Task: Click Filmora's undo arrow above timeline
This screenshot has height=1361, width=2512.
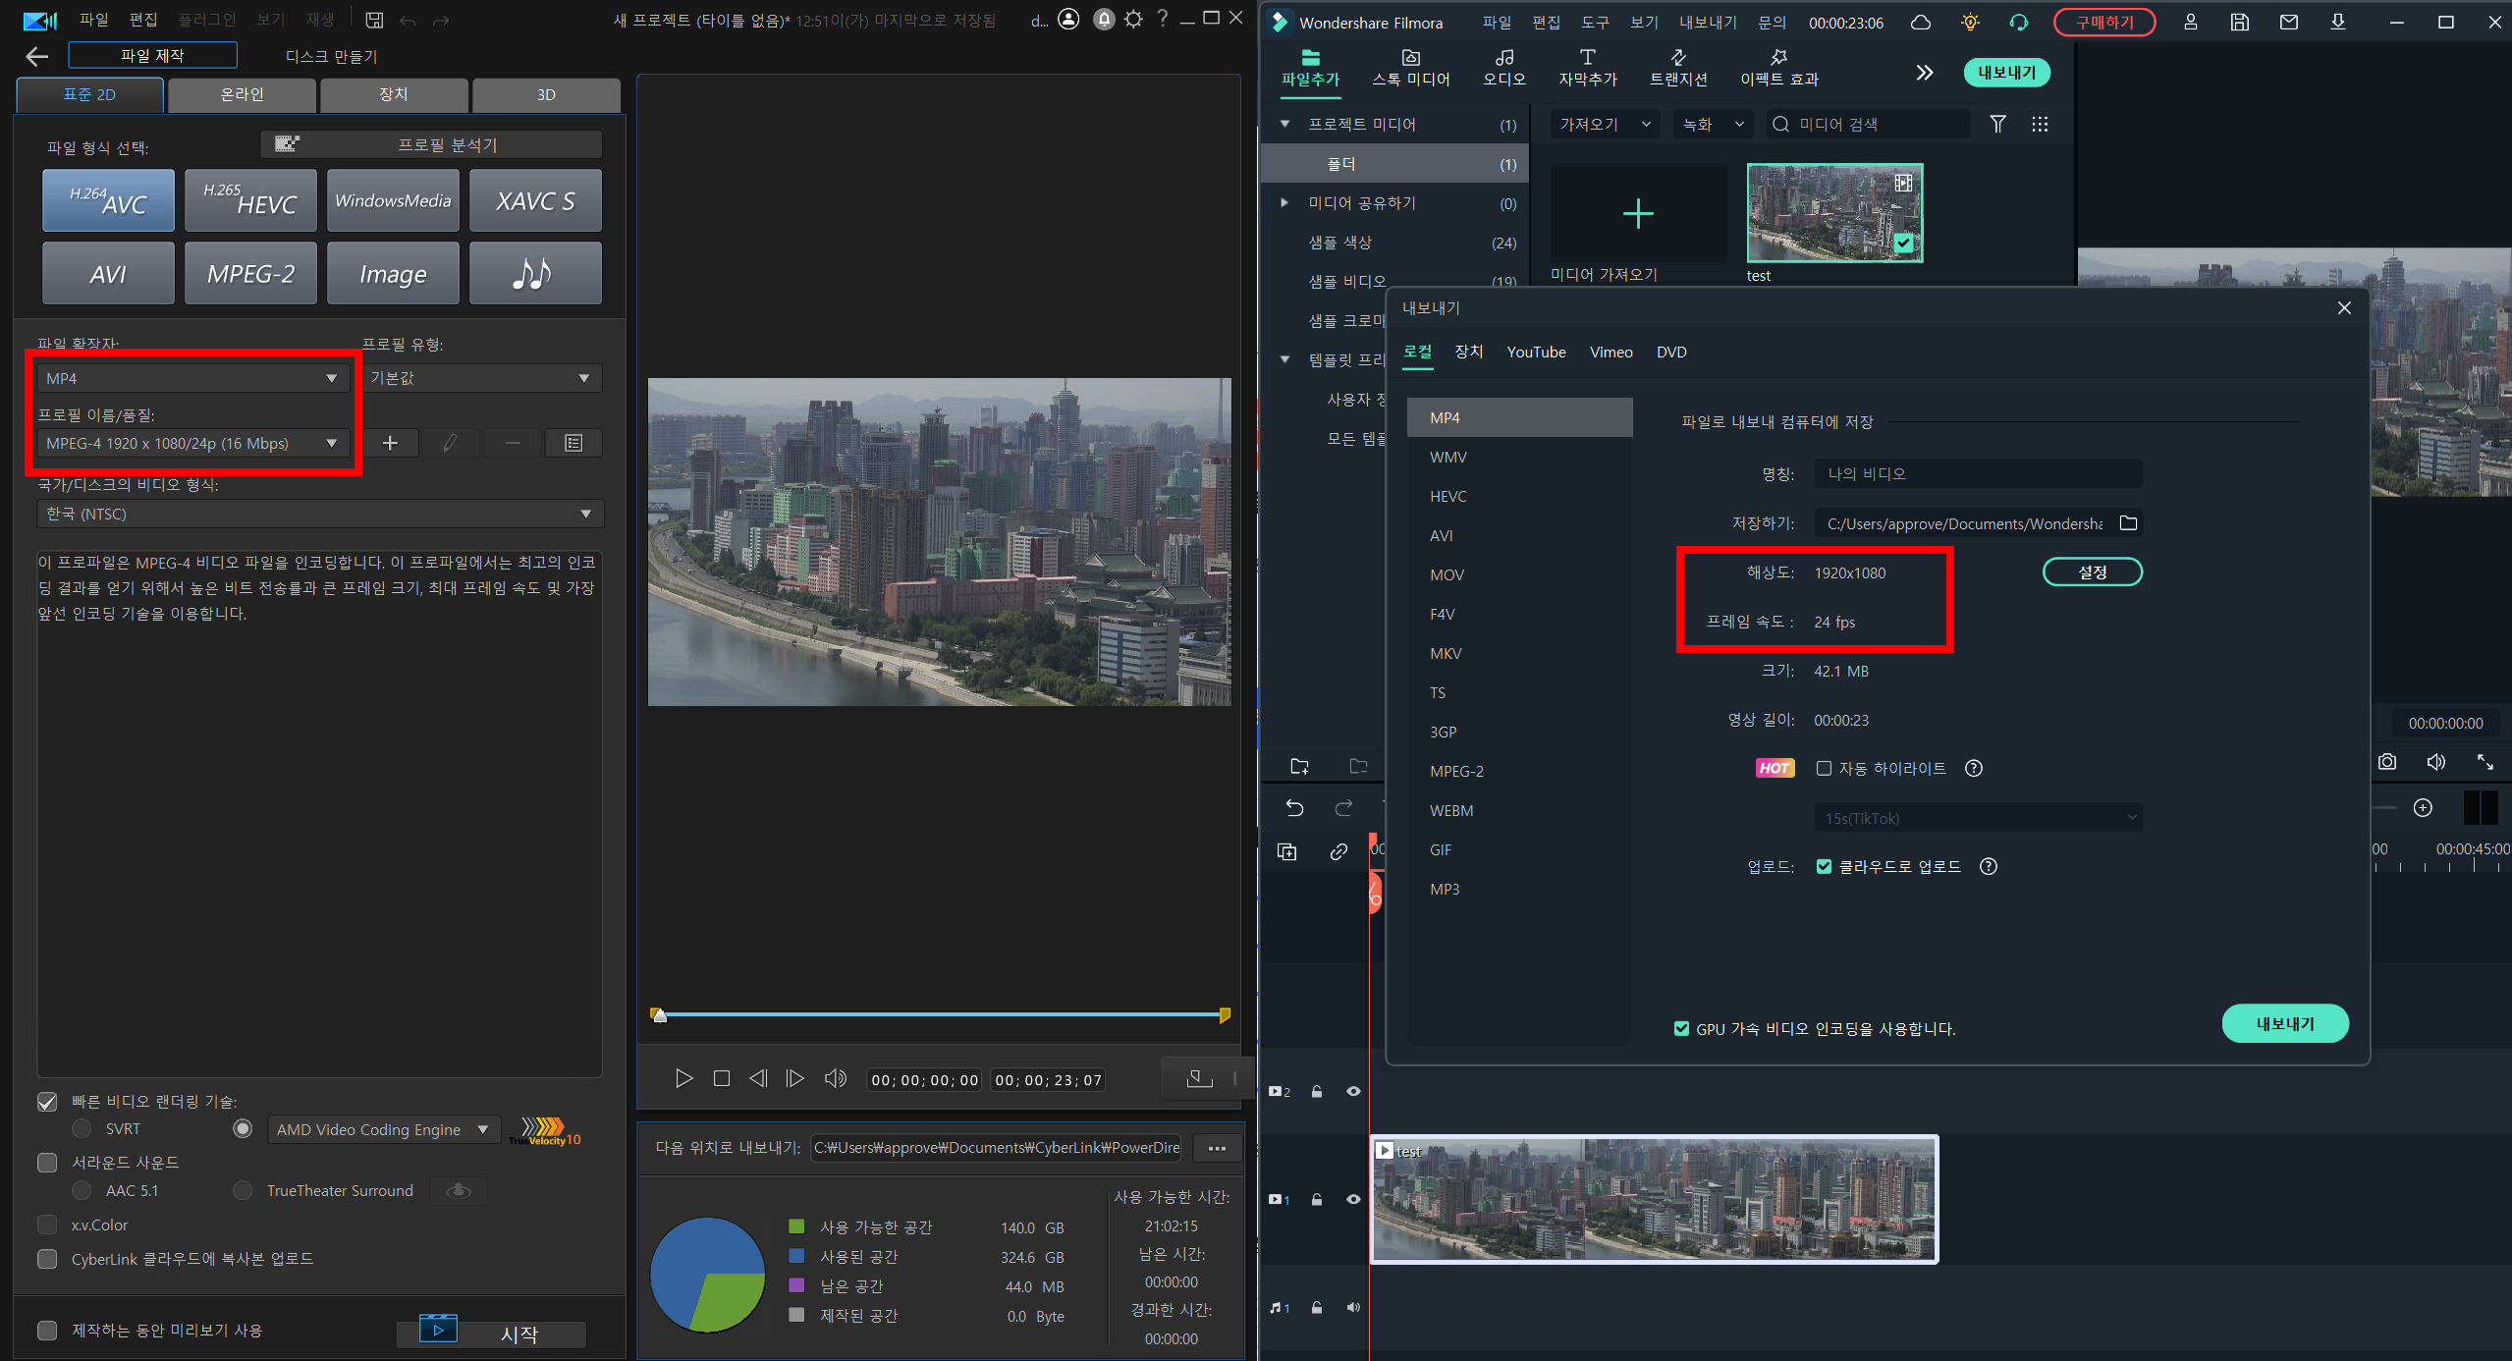Action: [1294, 808]
